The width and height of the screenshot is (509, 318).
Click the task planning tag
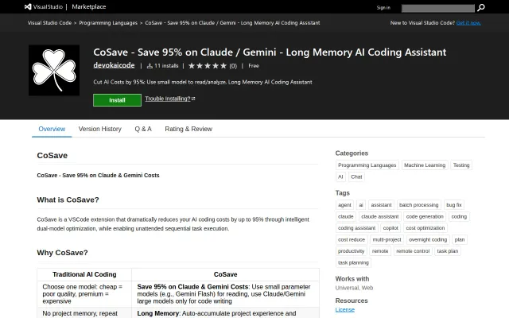[353, 262]
